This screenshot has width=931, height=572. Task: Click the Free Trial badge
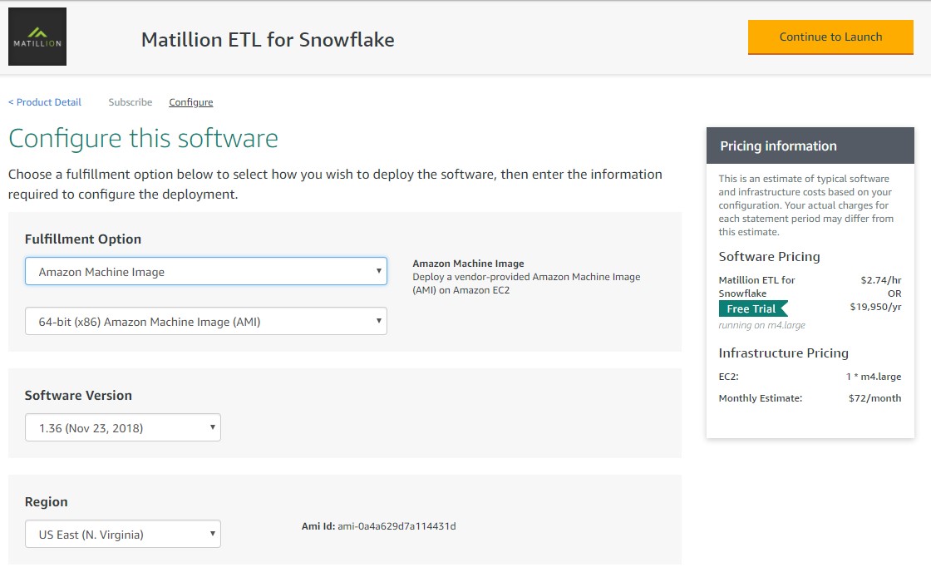click(x=753, y=309)
